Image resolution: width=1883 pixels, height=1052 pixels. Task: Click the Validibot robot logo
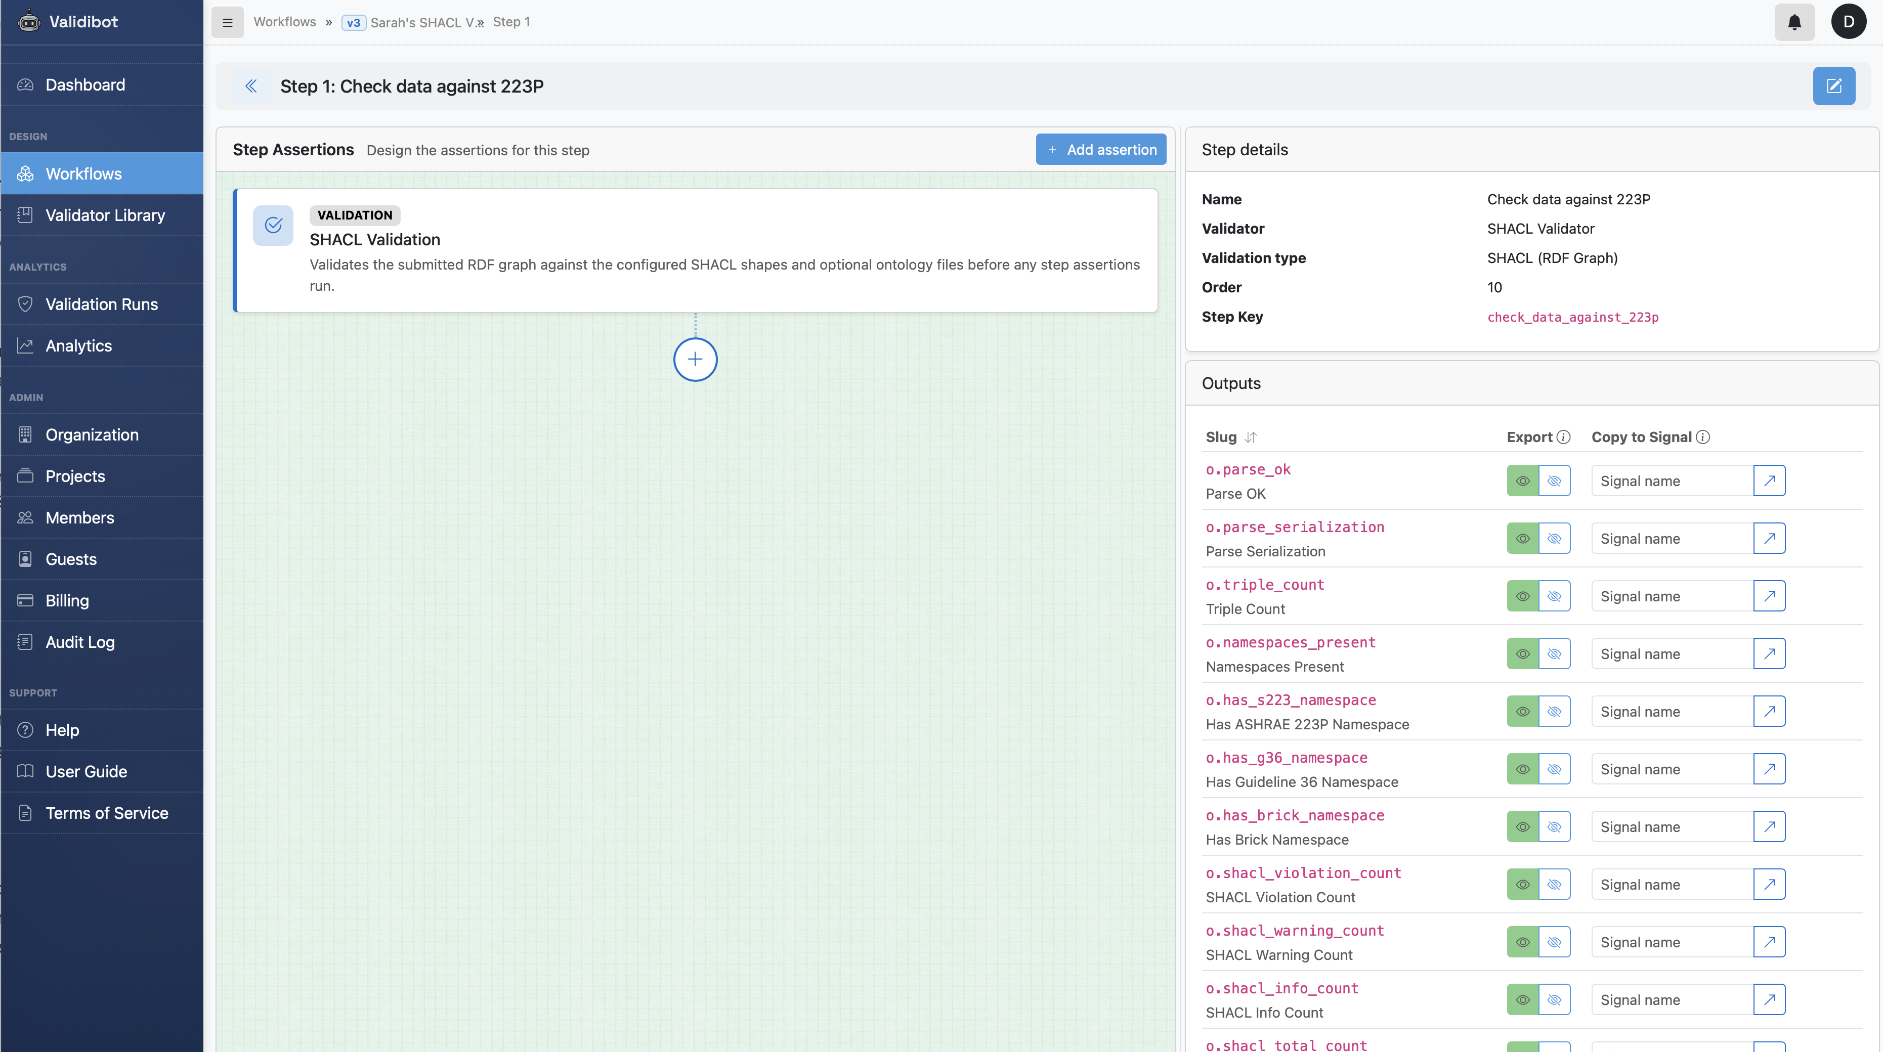tap(28, 21)
